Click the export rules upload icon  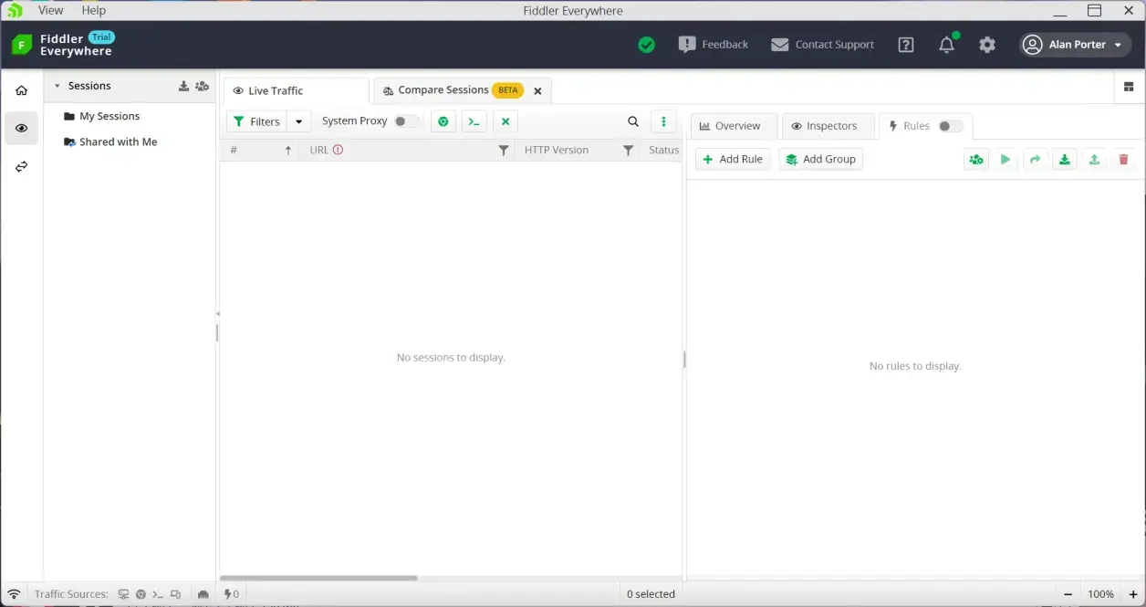1094,160
